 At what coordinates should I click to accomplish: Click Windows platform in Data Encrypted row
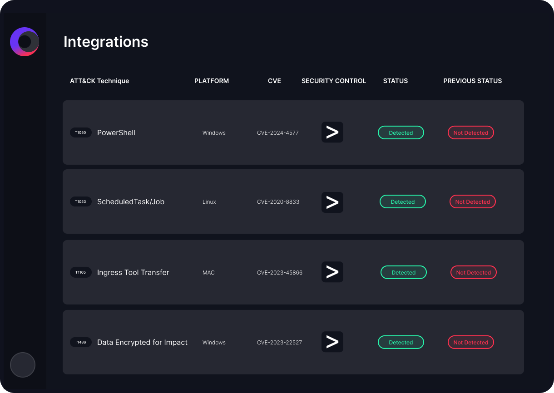(x=214, y=343)
